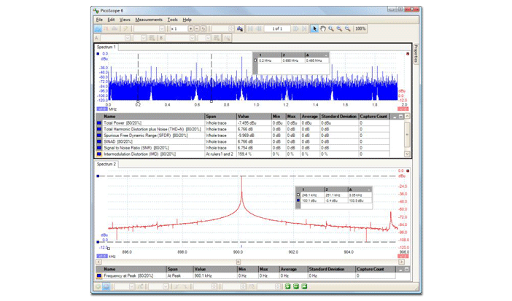The height and width of the screenshot is (301, 512).
Task: Open the Channel B coupling dropdown
Action: (x=208, y=38)
